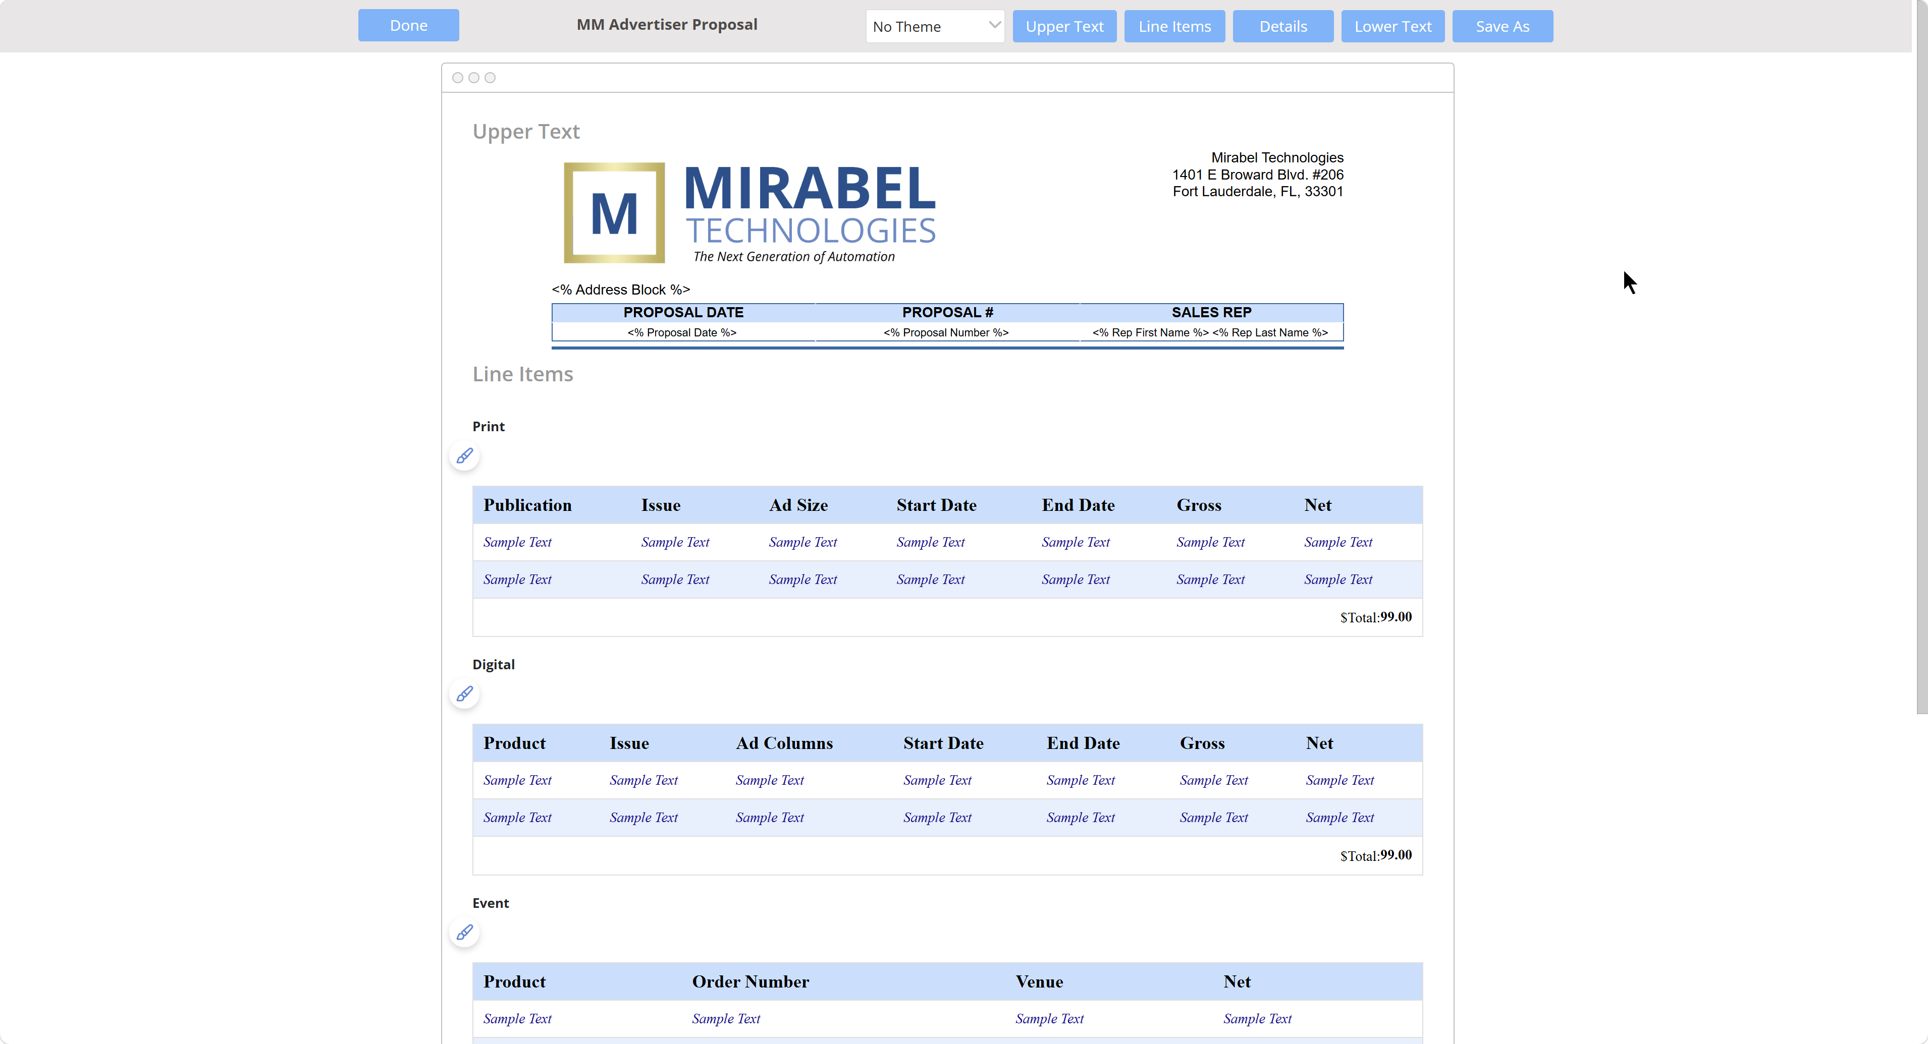1928x1044 pixels.
Task: Go to the Lower Text button
Action: tap(1393, 26)
